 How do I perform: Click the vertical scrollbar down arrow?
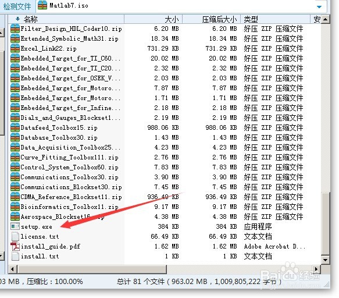(x=326, y=260)
